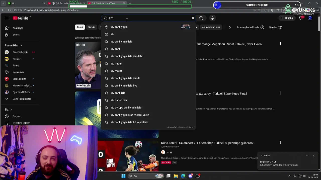Open G HUB notification options ellipsis
This screenshot has height=180, width=321.
point(307,155)
